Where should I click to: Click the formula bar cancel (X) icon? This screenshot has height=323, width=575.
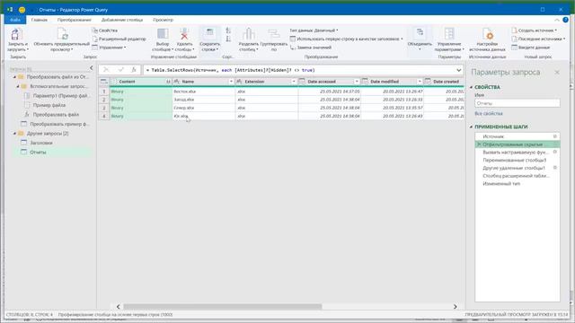tap(106, 70)
